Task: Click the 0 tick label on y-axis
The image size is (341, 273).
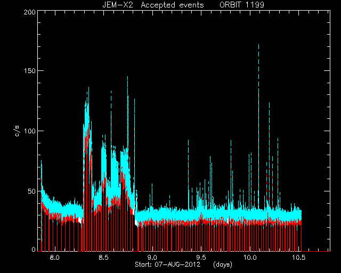Action: point(34,250)
